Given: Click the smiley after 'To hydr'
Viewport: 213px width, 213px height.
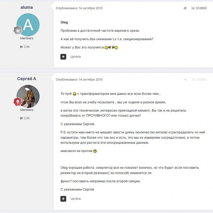Looking at the screenshot, I should [x=75, y=94].
